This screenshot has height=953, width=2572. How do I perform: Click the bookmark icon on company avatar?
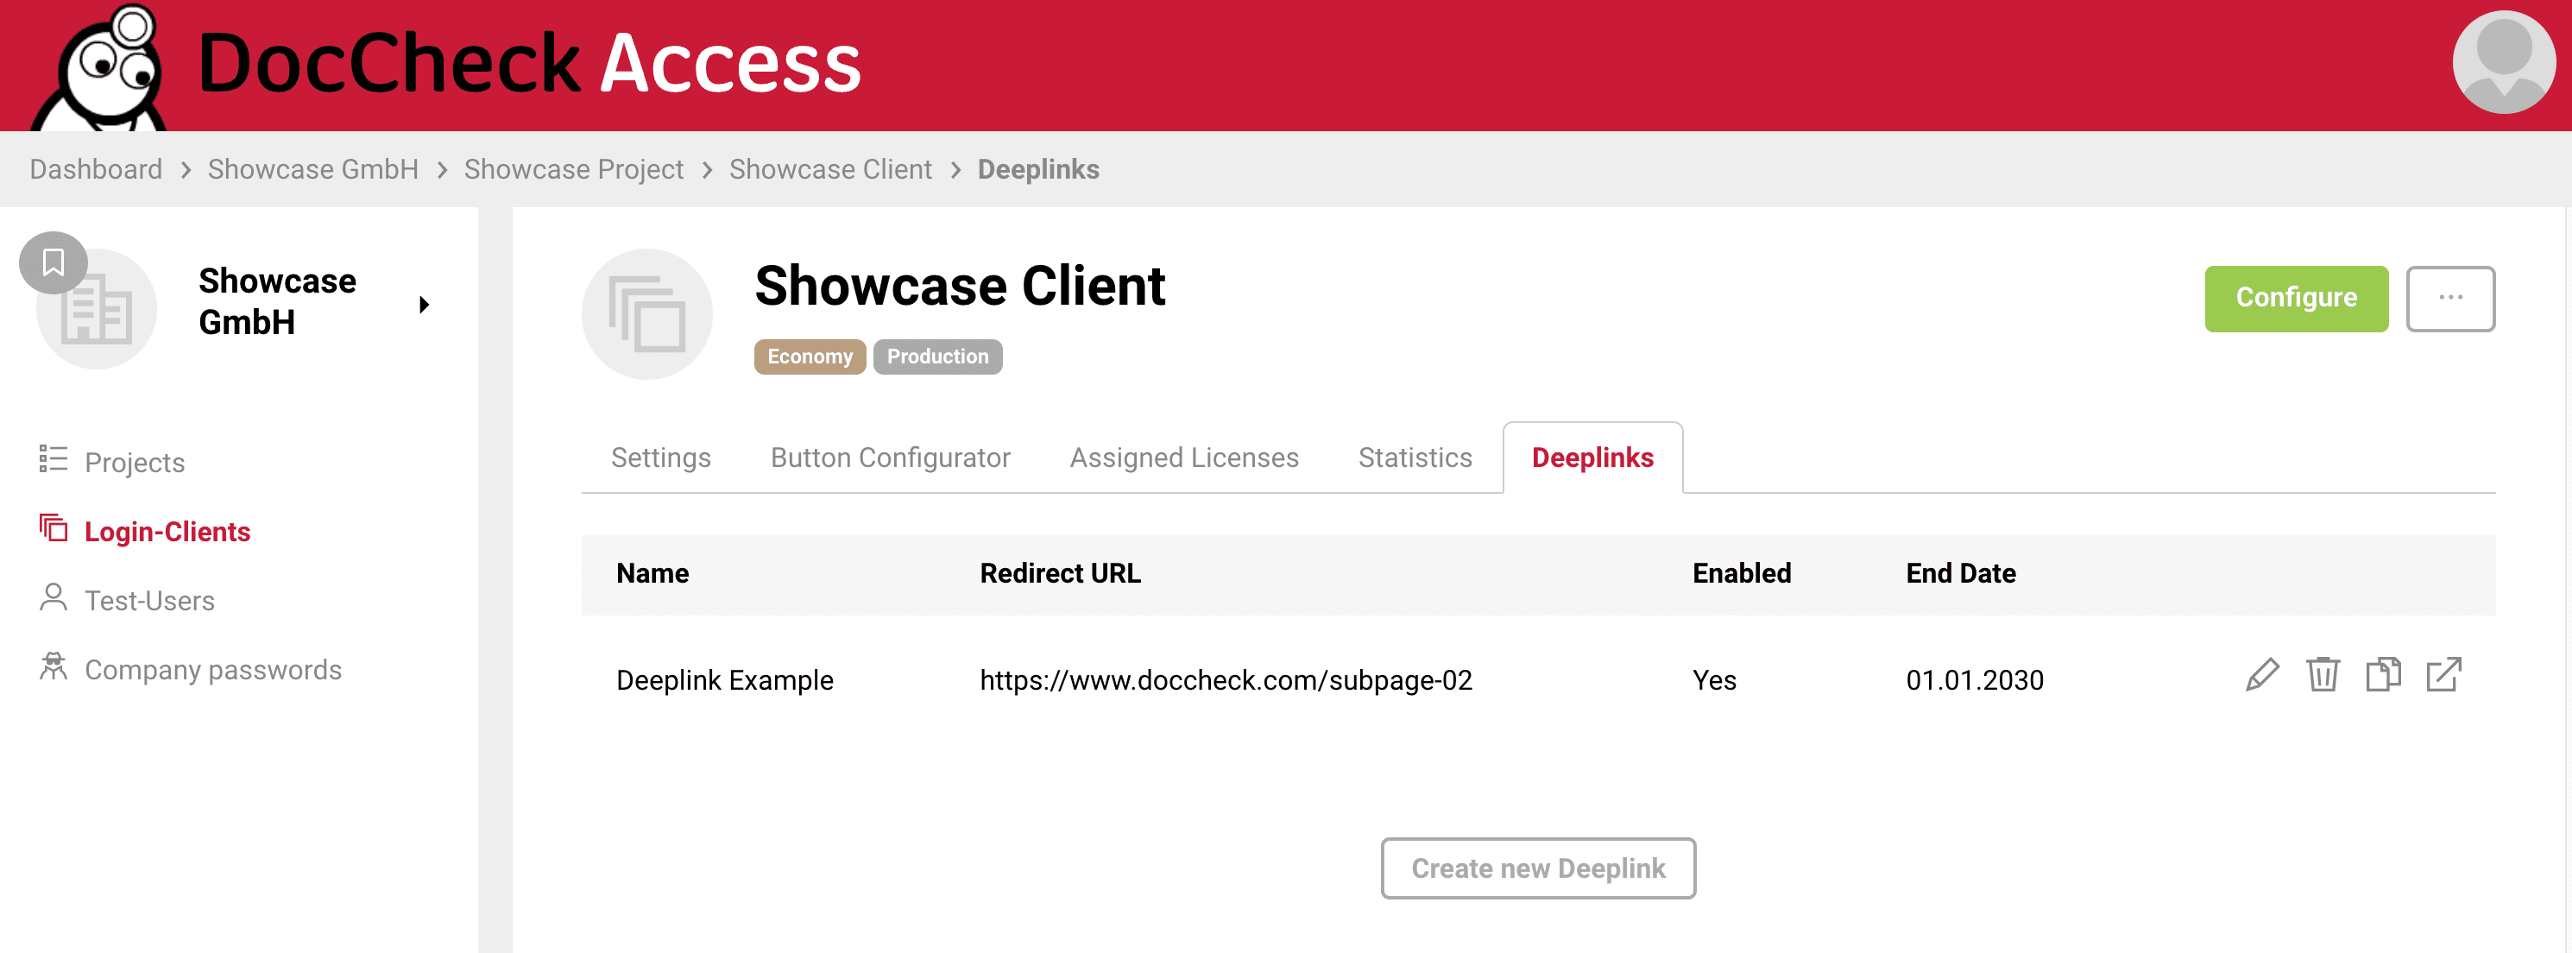[53, 262]
